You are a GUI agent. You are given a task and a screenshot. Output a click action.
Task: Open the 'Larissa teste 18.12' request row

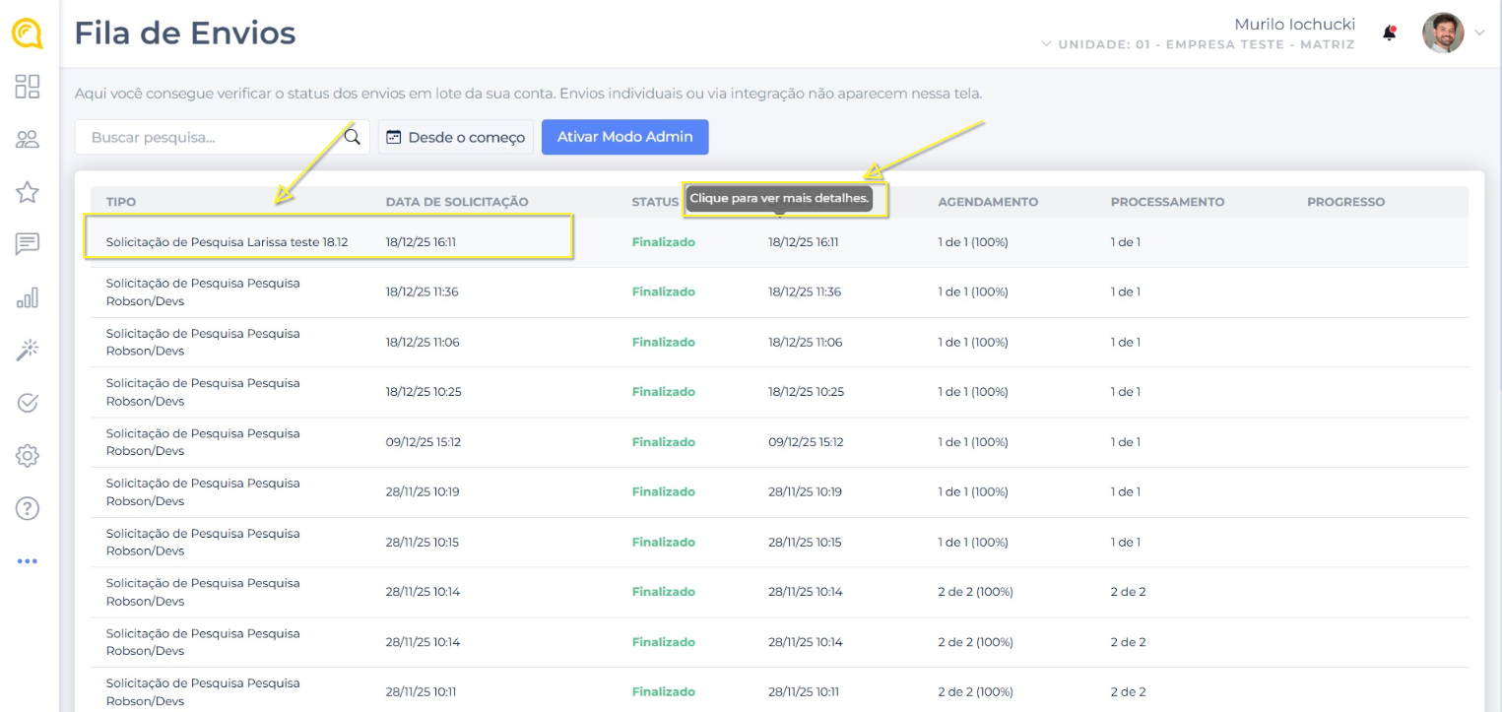[227, 242]
